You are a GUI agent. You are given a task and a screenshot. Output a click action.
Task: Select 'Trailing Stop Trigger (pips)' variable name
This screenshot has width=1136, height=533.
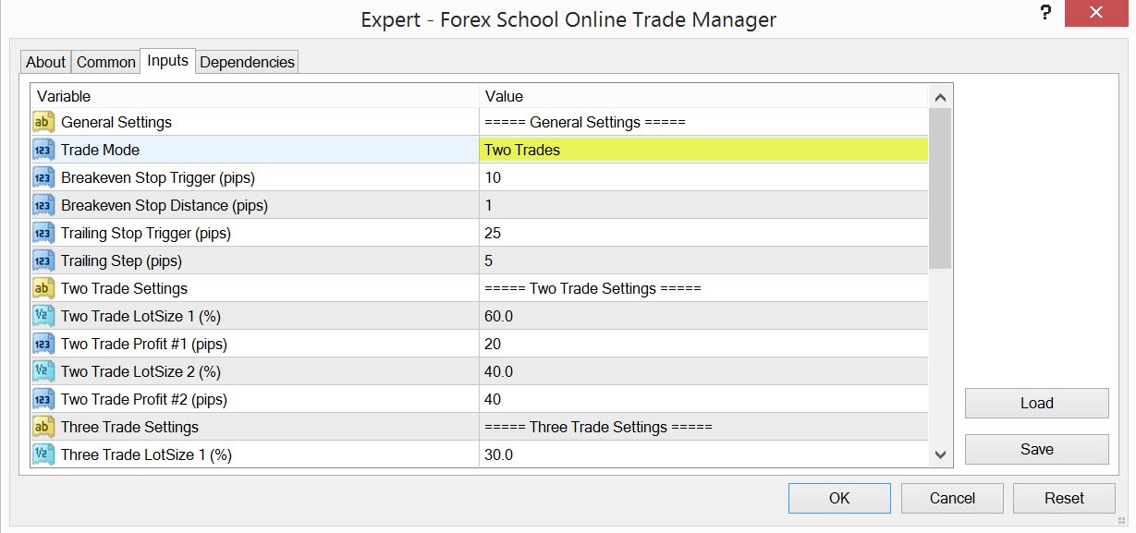point(146,233)
